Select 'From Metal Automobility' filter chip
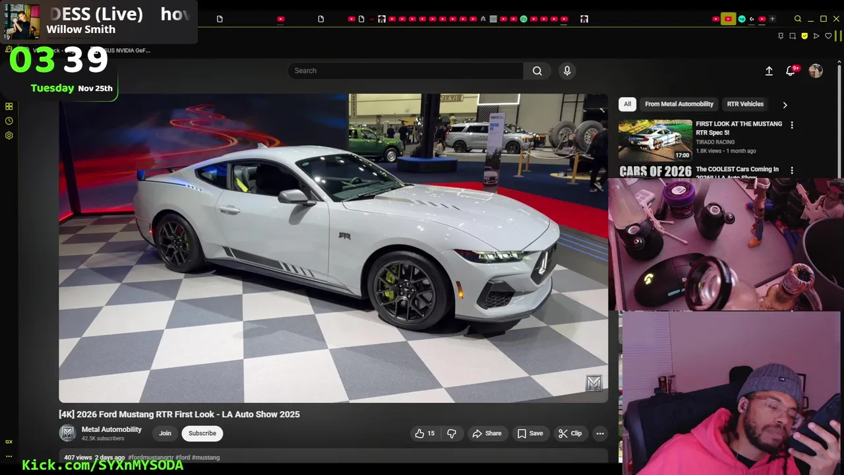This screenshot has width=844, height=475. pyautogui.click(x=679, y=104)
